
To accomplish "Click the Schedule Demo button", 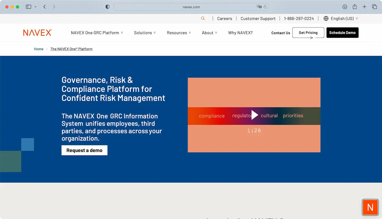I will (x=342, y=33).
